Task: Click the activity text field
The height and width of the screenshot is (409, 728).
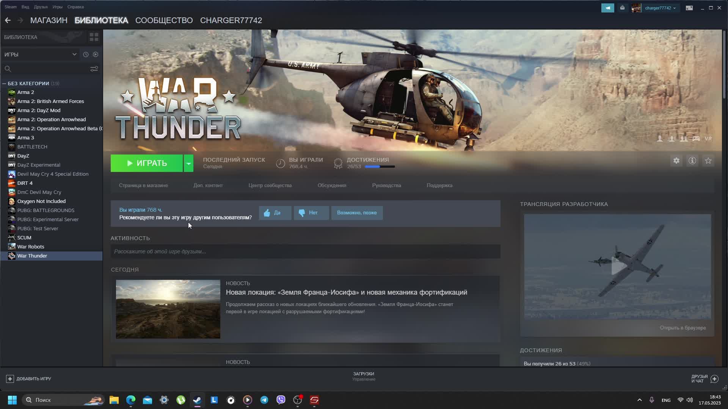Action: click(x=306, y=251)
